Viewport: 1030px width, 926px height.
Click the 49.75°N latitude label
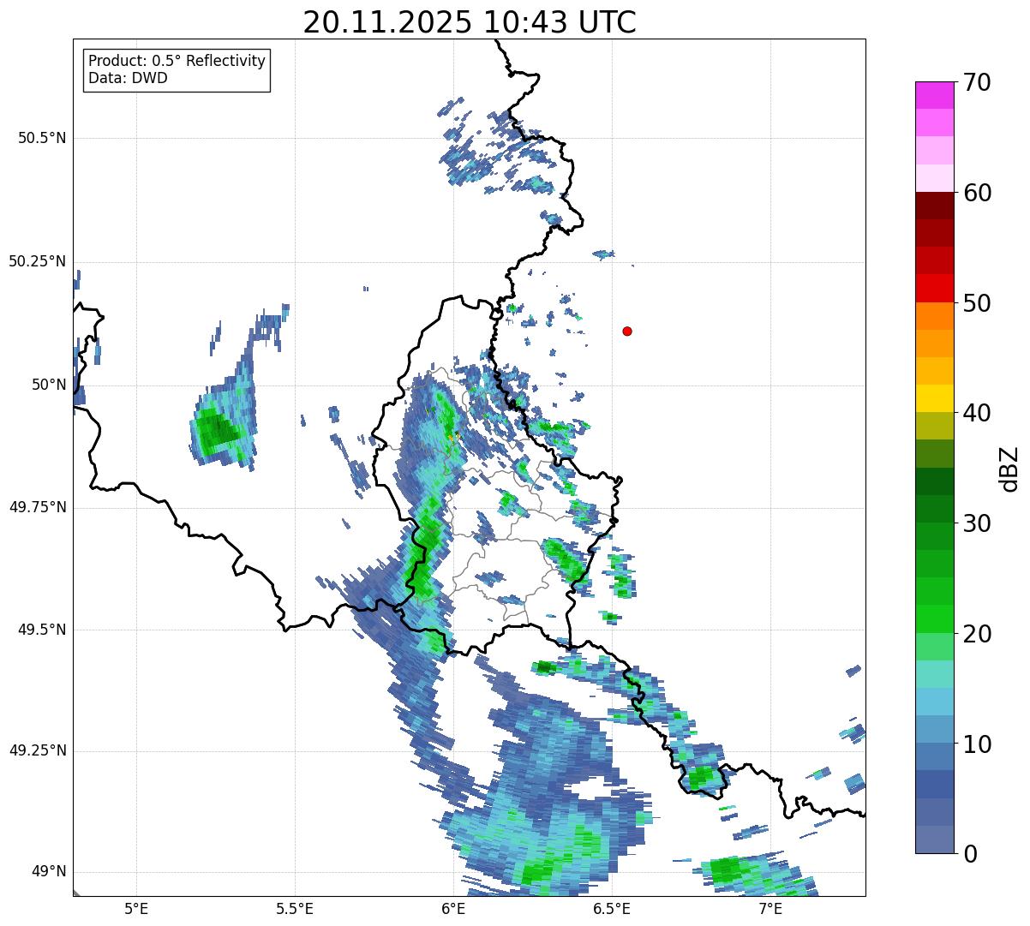[38, 507]
